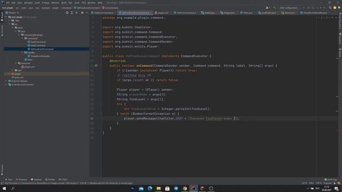Screen dimensions: 342x192
Task: Switch to the Main.java tab
Action: pos(247,13)
